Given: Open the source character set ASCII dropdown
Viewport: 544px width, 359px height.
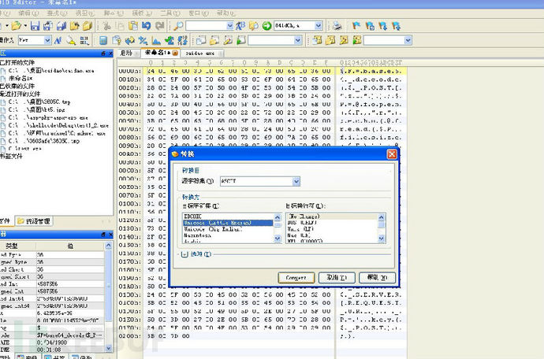Looking at the screenshot, I should point(296,182).
